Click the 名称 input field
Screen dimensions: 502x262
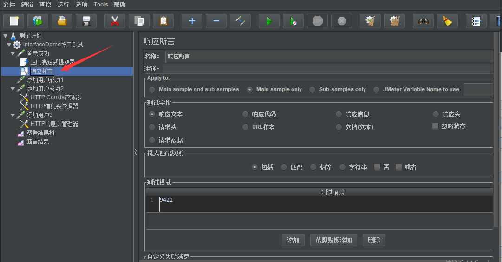(x=328, y=56)
